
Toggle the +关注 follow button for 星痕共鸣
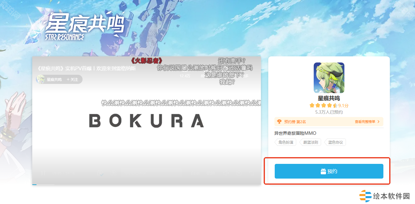72,79
